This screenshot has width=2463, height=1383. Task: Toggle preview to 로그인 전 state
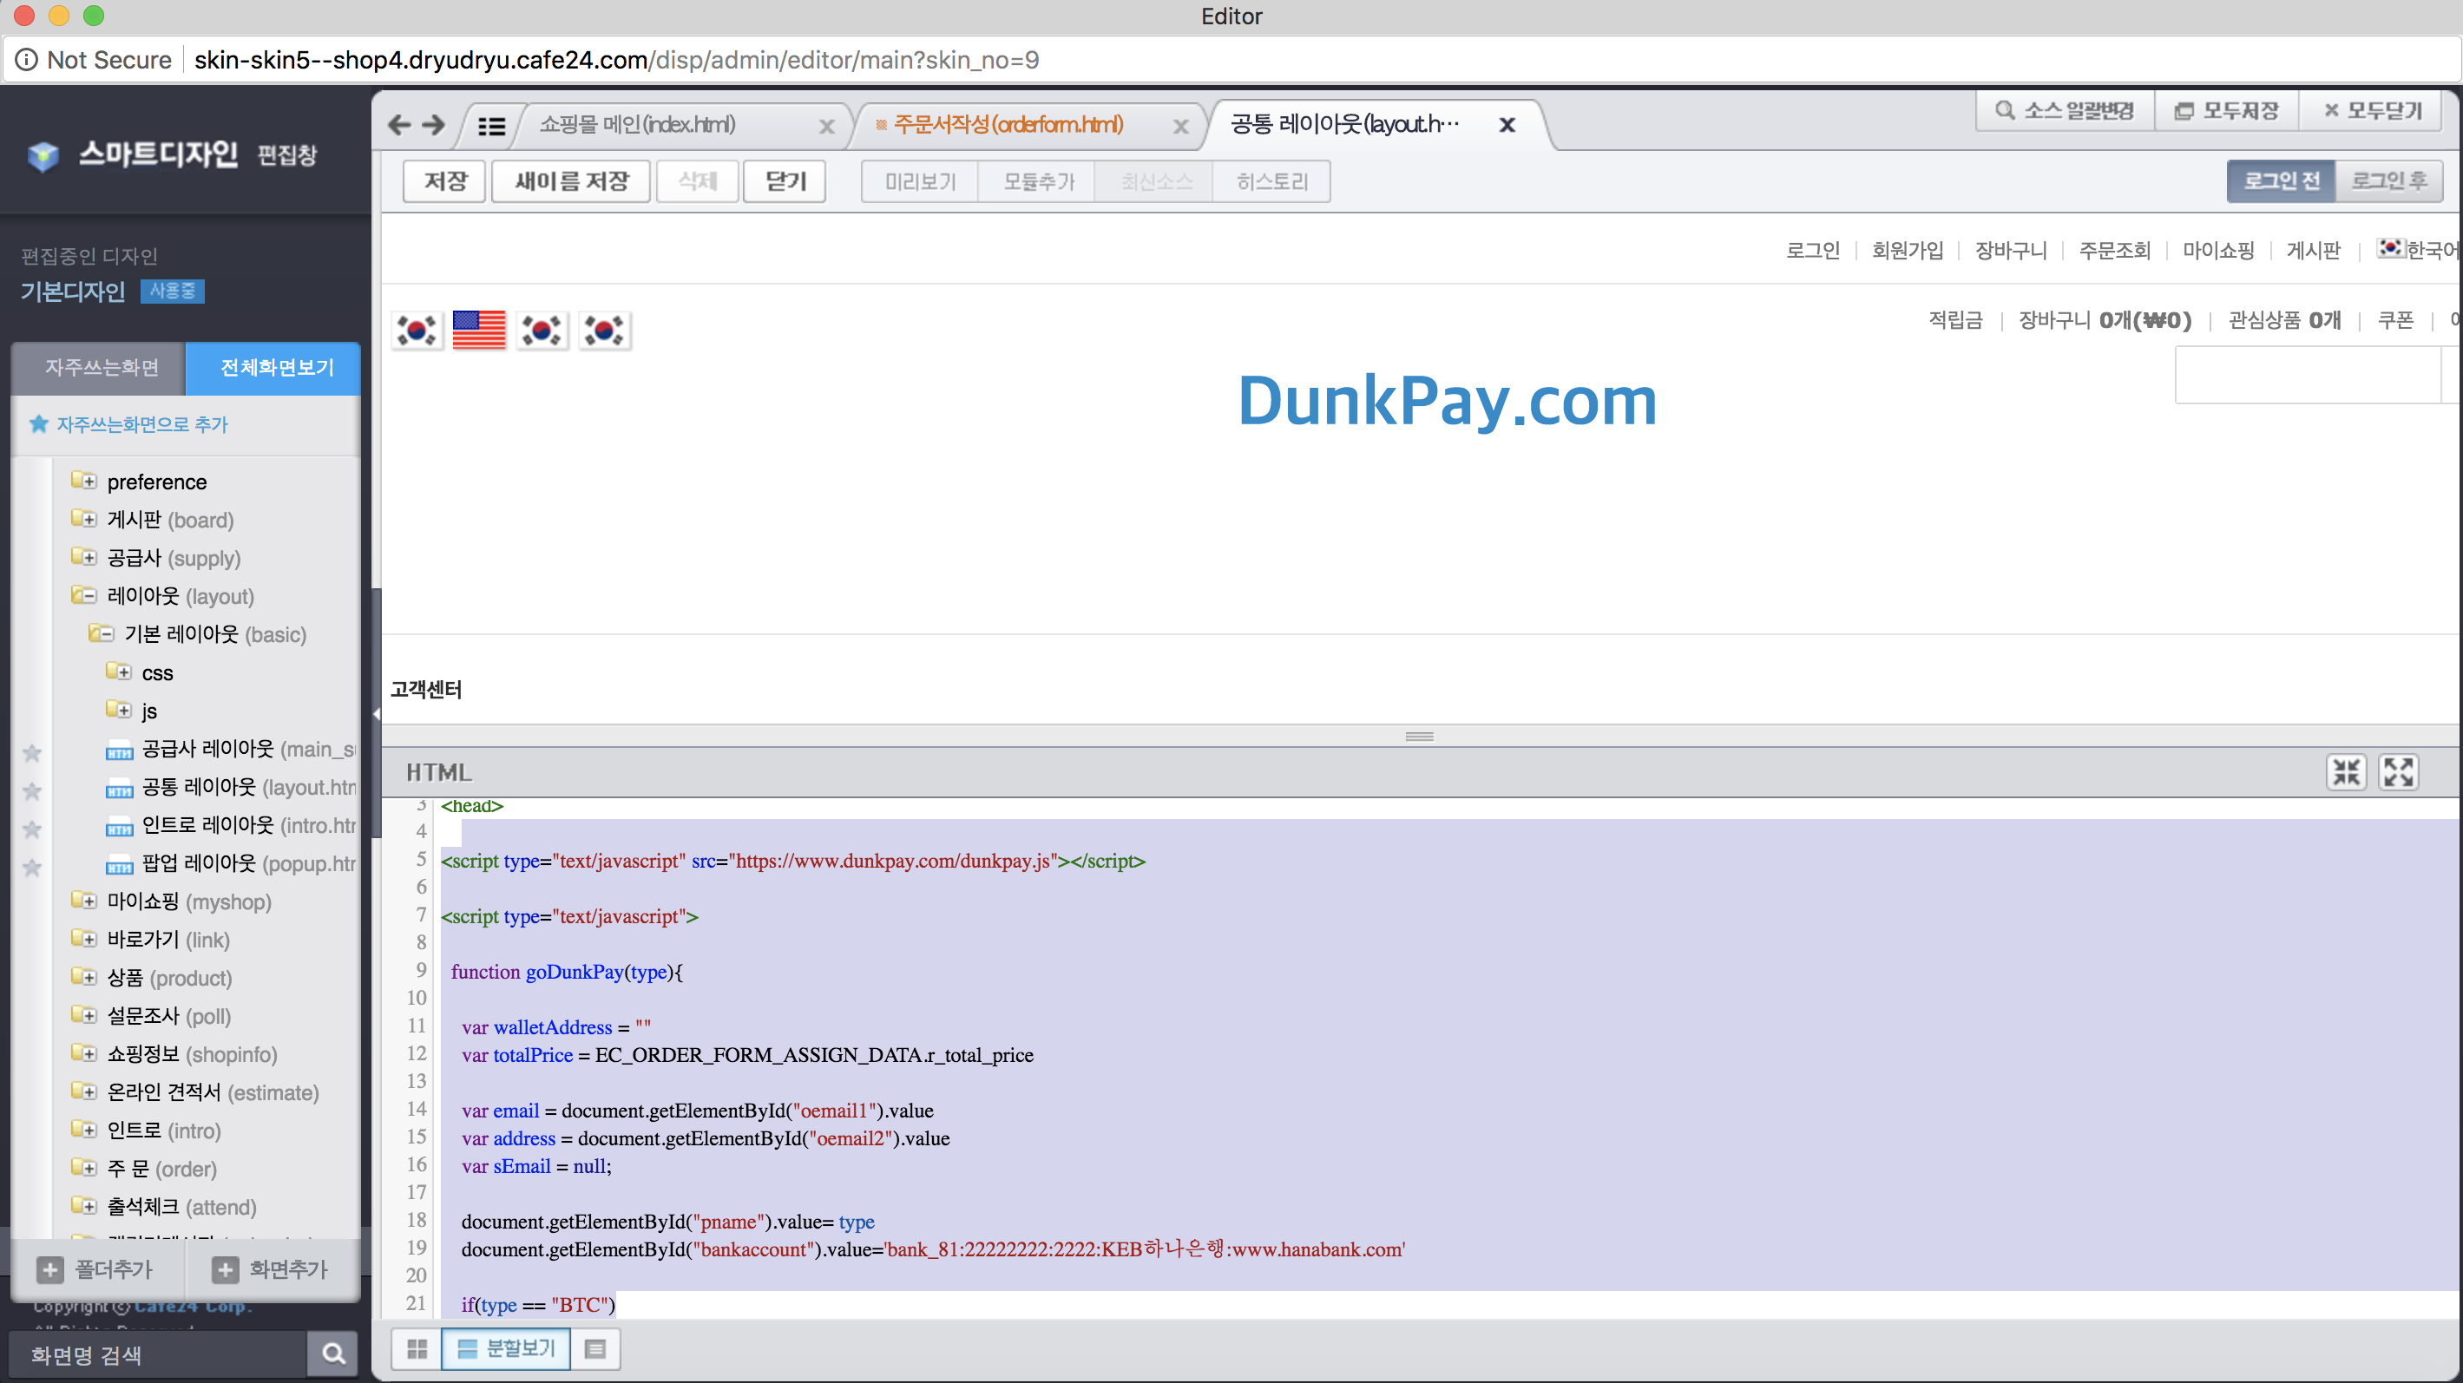(x=2282, y=180)
